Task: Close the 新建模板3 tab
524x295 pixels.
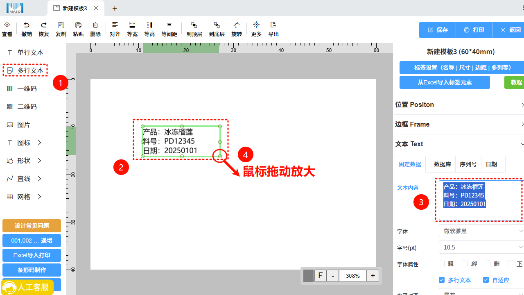Action: [x=96, y=8]
